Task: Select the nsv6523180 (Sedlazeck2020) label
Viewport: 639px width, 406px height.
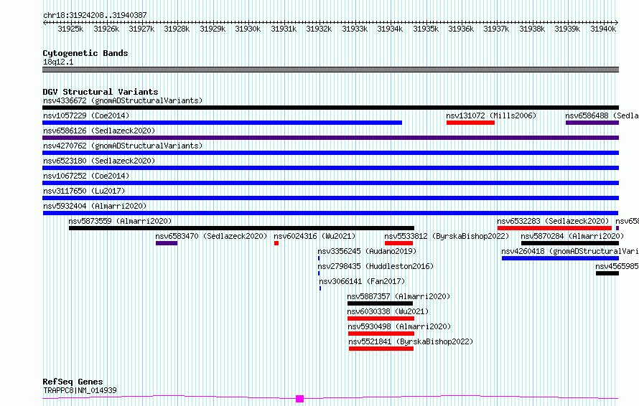Action: (x=99, y=161)
